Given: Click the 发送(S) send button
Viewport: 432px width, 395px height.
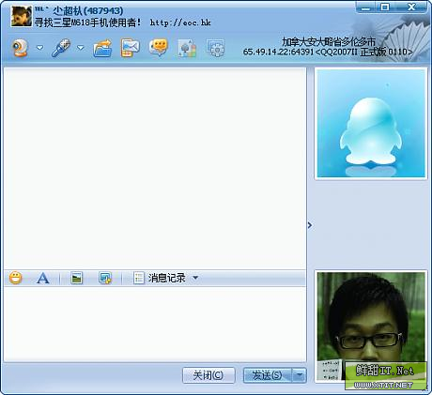Looking at the screenshot, I should tap(268, 375).
